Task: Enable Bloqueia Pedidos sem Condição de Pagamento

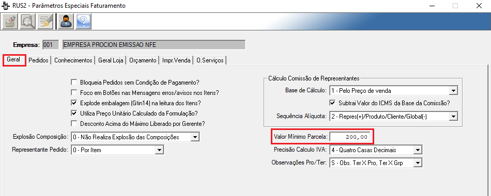Action: point(74,83)
